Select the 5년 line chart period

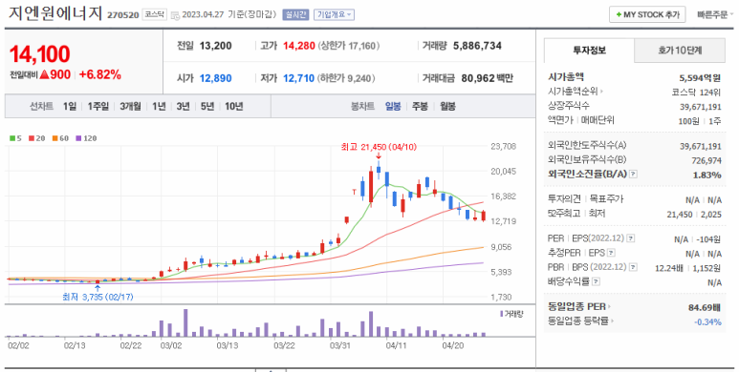coord(207,107)
